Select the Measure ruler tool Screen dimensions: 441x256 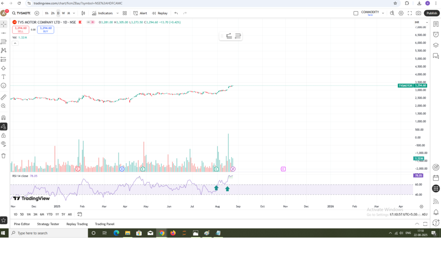click(x=3, y=98)
